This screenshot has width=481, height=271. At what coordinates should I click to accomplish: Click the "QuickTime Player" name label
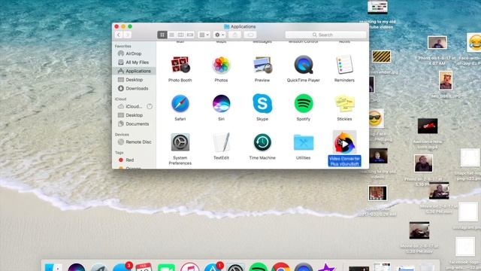tap(304, 81)
